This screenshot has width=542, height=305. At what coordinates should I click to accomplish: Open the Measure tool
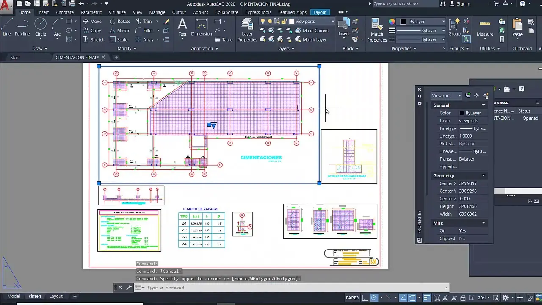484,28
